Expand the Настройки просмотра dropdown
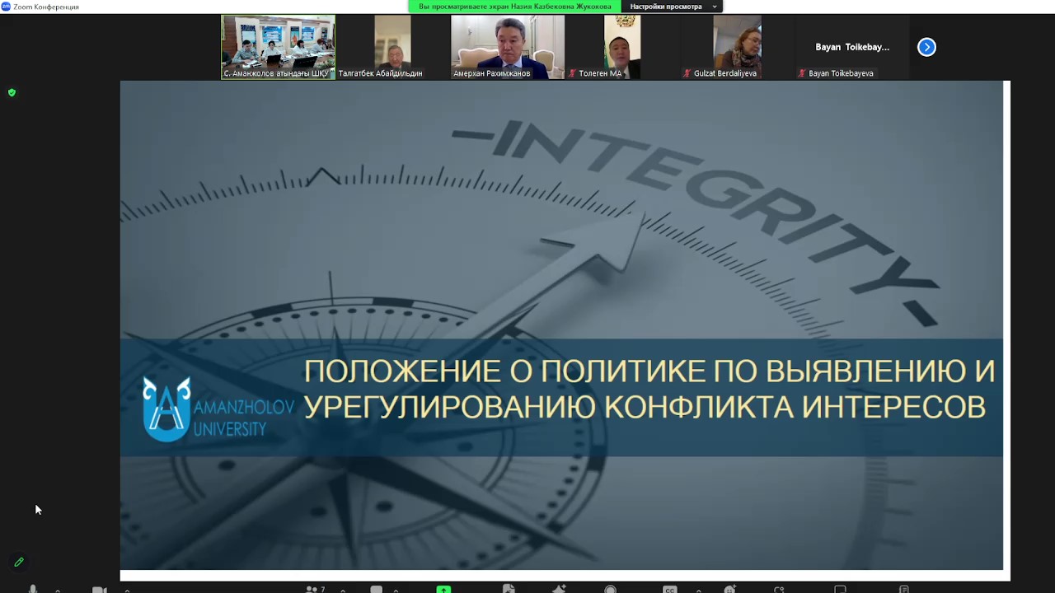This screenshot has height=593, width=1055. click(x=673, y=7)
